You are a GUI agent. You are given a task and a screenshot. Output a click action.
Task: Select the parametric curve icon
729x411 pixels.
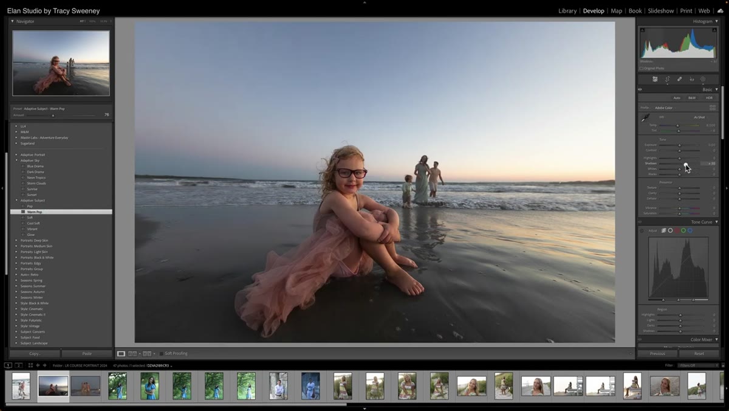coord(663,230)
